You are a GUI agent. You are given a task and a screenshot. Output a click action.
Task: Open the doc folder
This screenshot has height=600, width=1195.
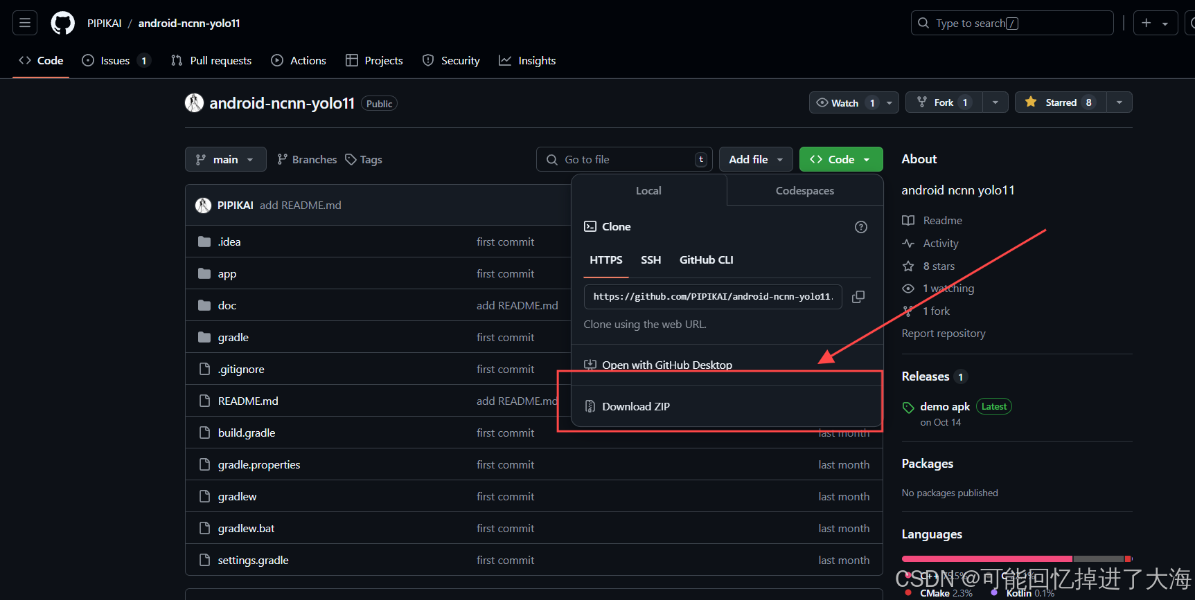(x=227, y=305)
